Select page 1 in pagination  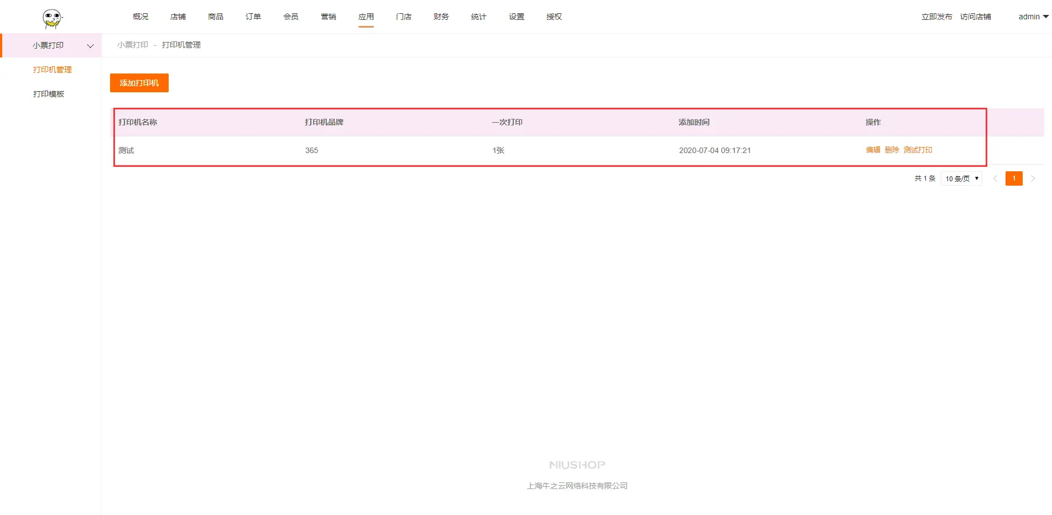[x=1014, y=178]
